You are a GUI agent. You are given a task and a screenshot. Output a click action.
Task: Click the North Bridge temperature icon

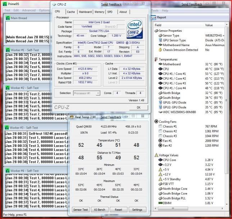(160, 93)
